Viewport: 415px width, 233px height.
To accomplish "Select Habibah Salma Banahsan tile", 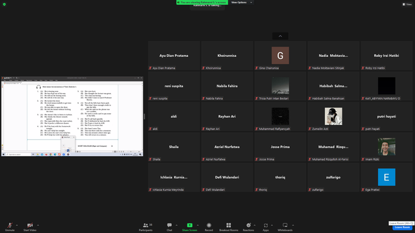I will [333, 86].
